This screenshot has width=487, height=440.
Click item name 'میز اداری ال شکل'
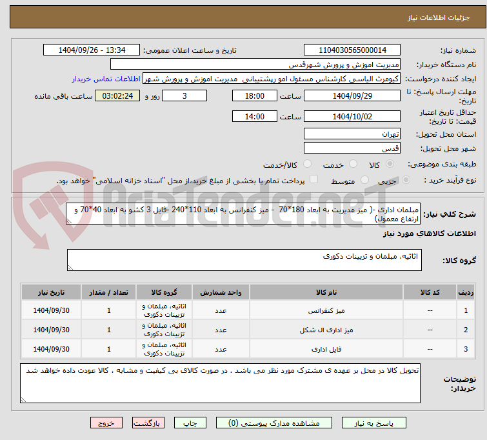pyautogui.click(x=326, y=330)
